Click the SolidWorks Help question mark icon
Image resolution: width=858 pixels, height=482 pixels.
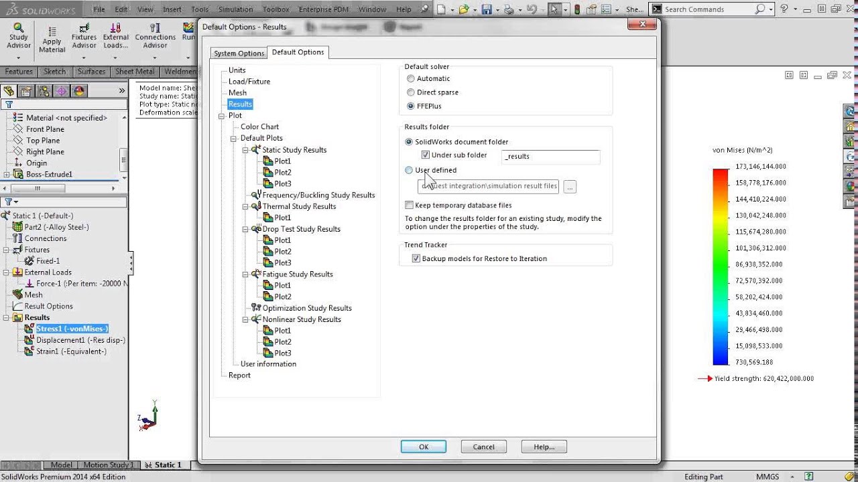pos(784,9)
